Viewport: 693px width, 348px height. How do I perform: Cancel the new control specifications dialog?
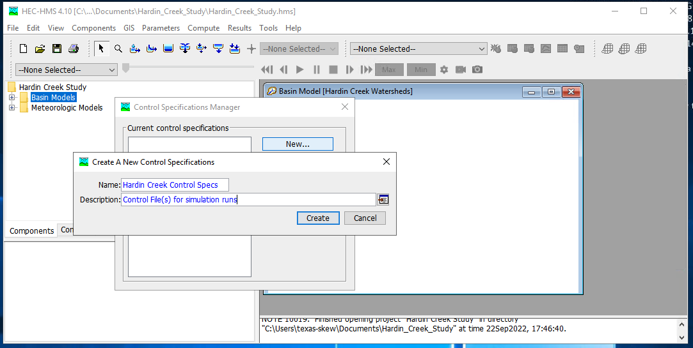(x=365, y=218)
